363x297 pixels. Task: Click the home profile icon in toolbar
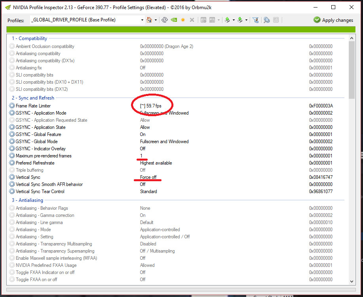pyautogui.click(x=149, y=20)
